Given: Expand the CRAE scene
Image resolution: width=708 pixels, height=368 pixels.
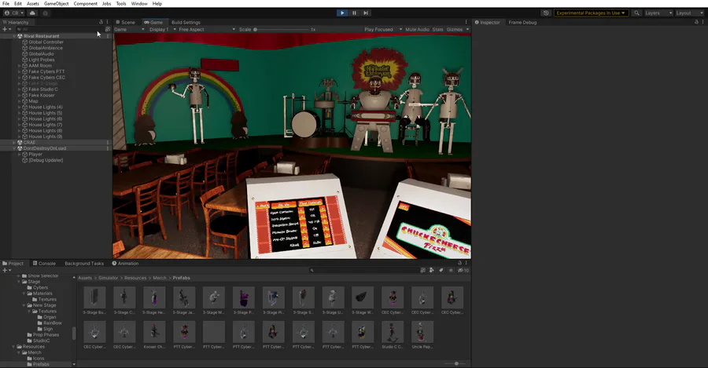Looking at the screenshot, I should (x=14, y=142).
